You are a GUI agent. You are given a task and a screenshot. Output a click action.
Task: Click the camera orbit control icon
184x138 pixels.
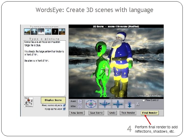click(x=91, y=104)
